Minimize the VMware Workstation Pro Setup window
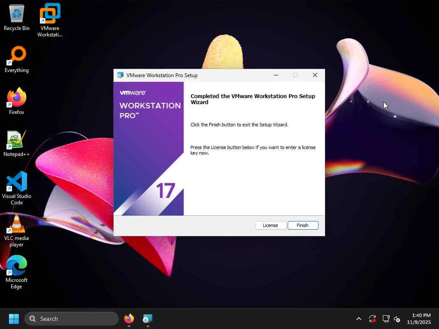This screenshot has width=439, height=329. [x=276, y=75]
